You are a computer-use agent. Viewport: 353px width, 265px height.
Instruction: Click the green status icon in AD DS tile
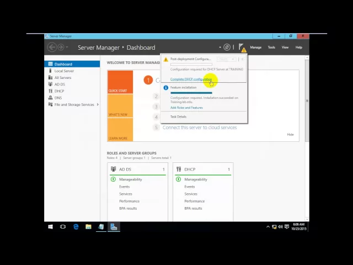(x=113, y=179)
